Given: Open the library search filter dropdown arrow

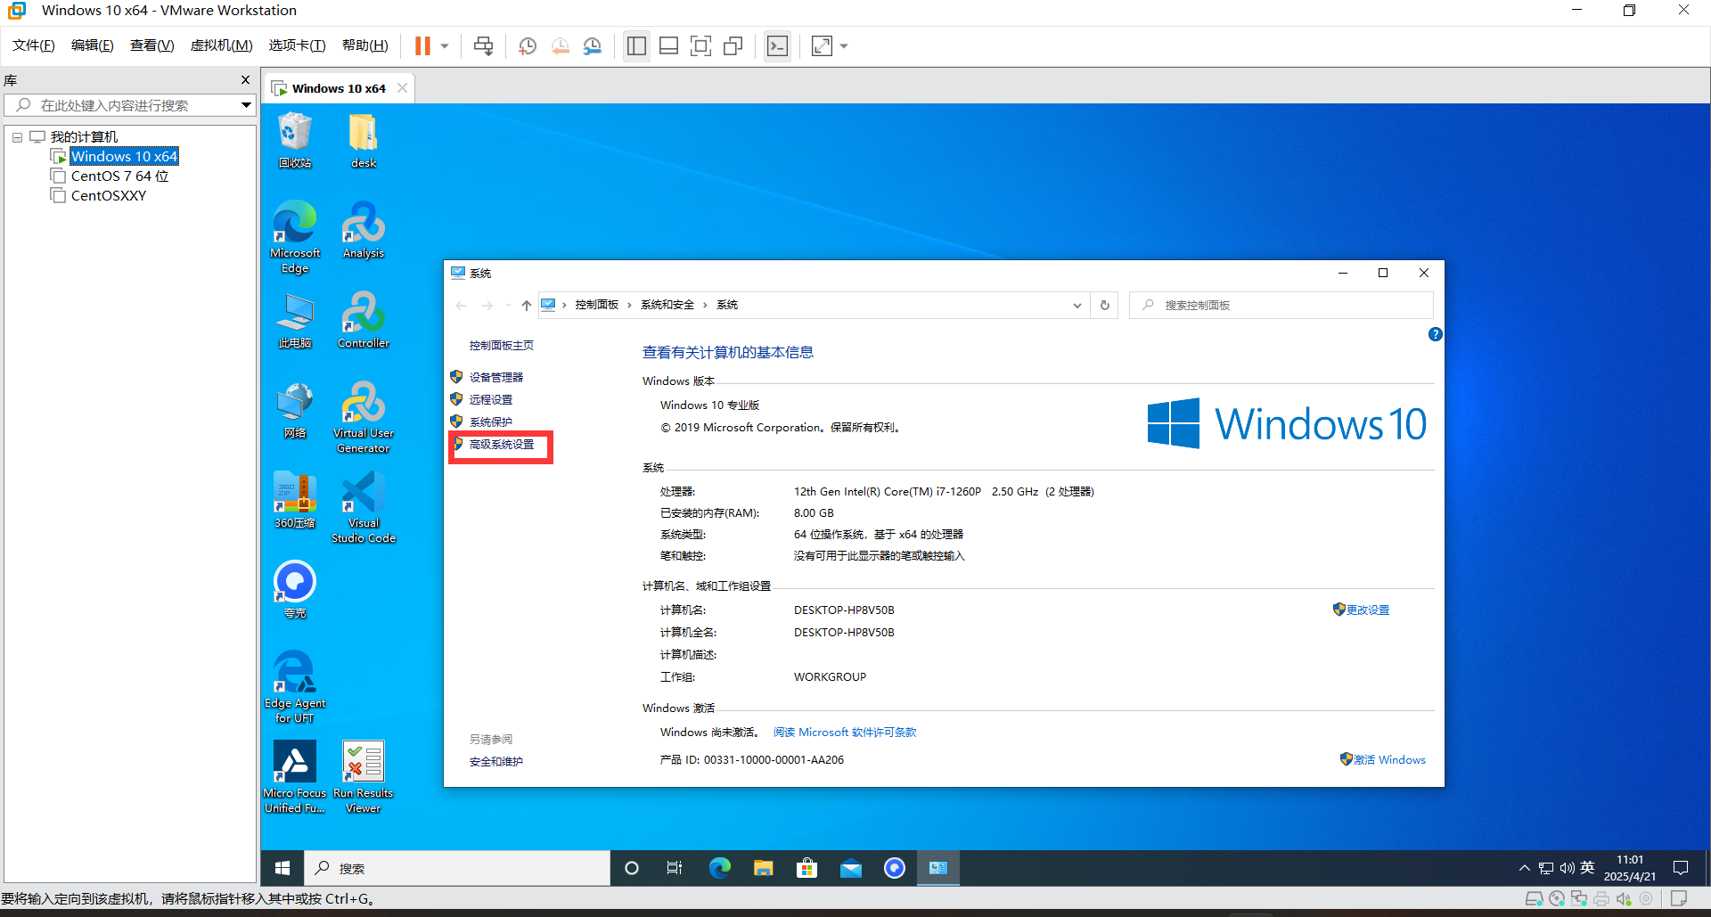Looking at the screenshot, I should pyautogui.click(x=246, y=105).
